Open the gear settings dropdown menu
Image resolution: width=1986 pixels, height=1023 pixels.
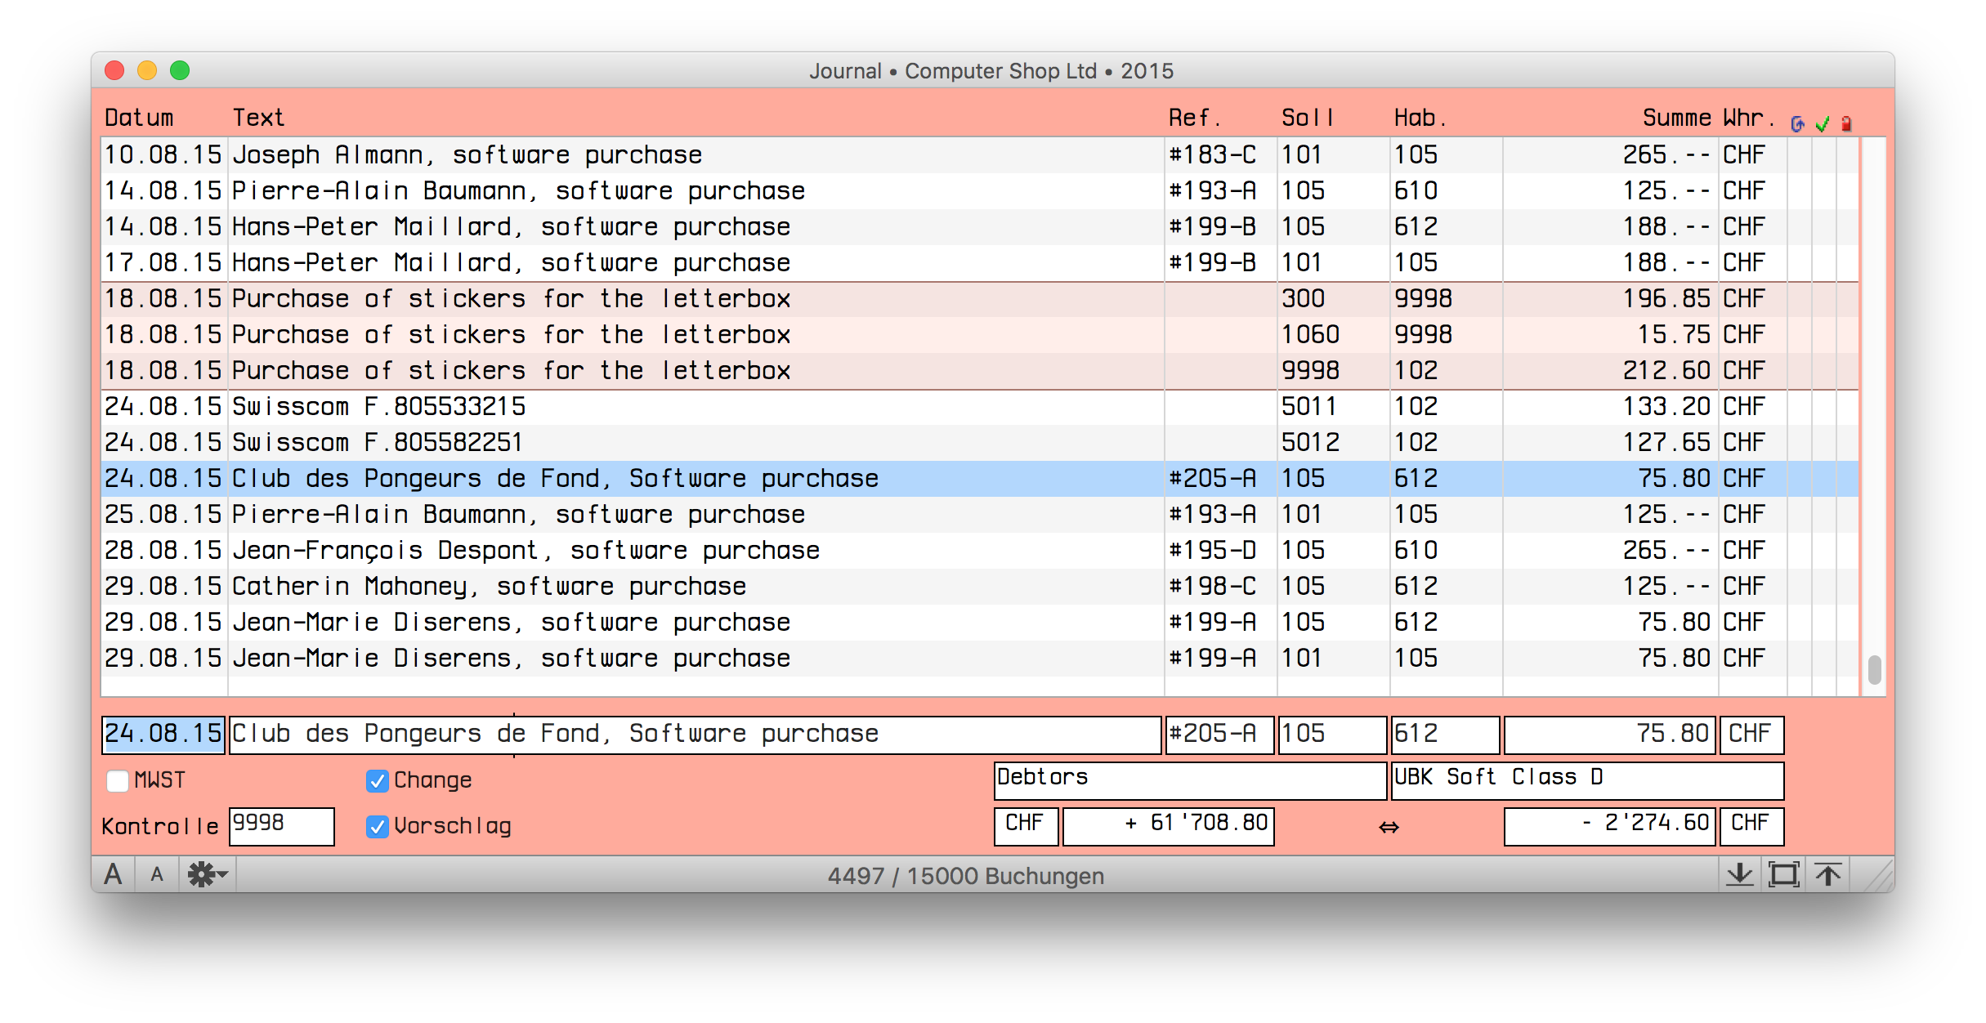208,874
